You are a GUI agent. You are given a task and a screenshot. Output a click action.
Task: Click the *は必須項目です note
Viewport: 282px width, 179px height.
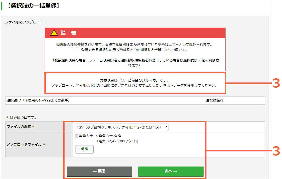[22, 117]
